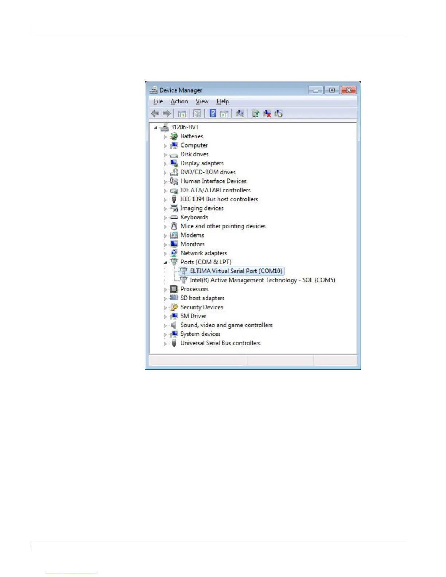Viewport: 446px width, 577px height.
Task: Click the Batteries category icon
Action: click(x=174, y=136)
